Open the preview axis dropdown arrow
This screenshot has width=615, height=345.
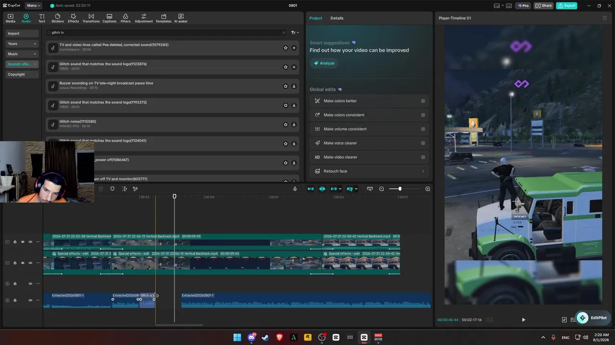[x=357, y=189]
